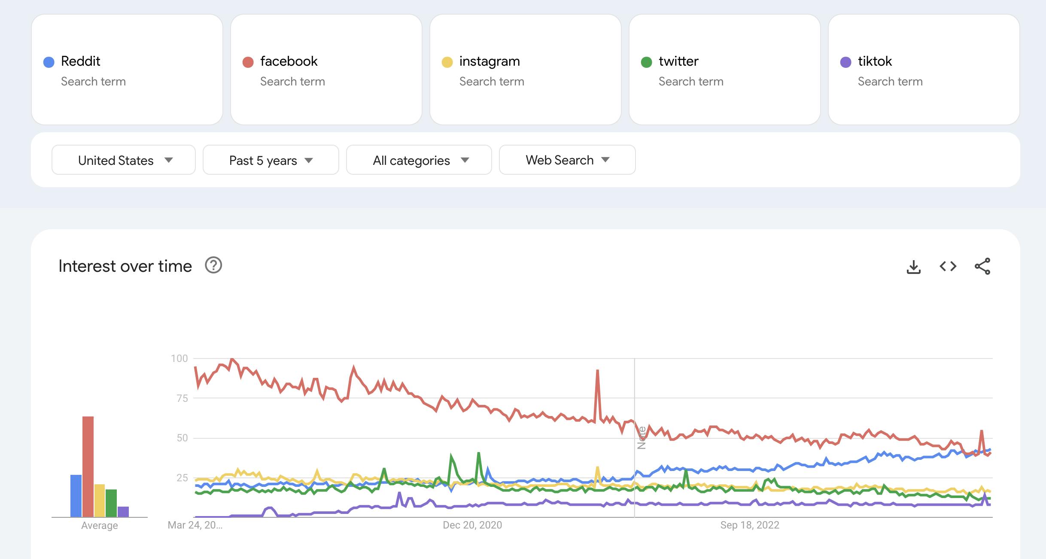Open the Web Search type dropdown

tap(567, 160)
